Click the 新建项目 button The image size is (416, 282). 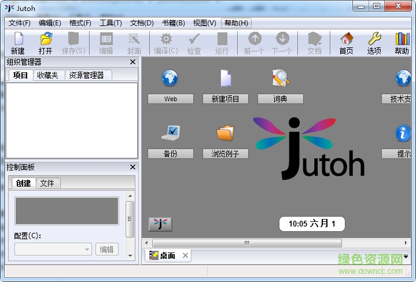click(x=226, y=99)
